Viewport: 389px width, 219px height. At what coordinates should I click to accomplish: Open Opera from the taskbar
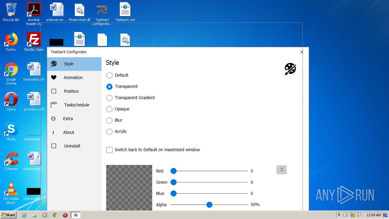[65, 215]
